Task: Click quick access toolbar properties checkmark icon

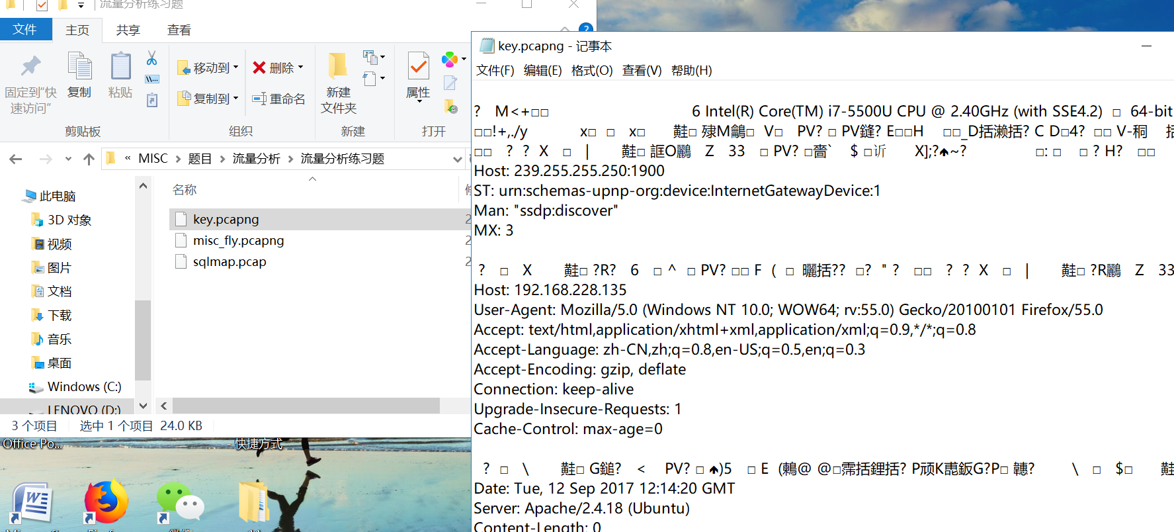Action: [41, 5]
